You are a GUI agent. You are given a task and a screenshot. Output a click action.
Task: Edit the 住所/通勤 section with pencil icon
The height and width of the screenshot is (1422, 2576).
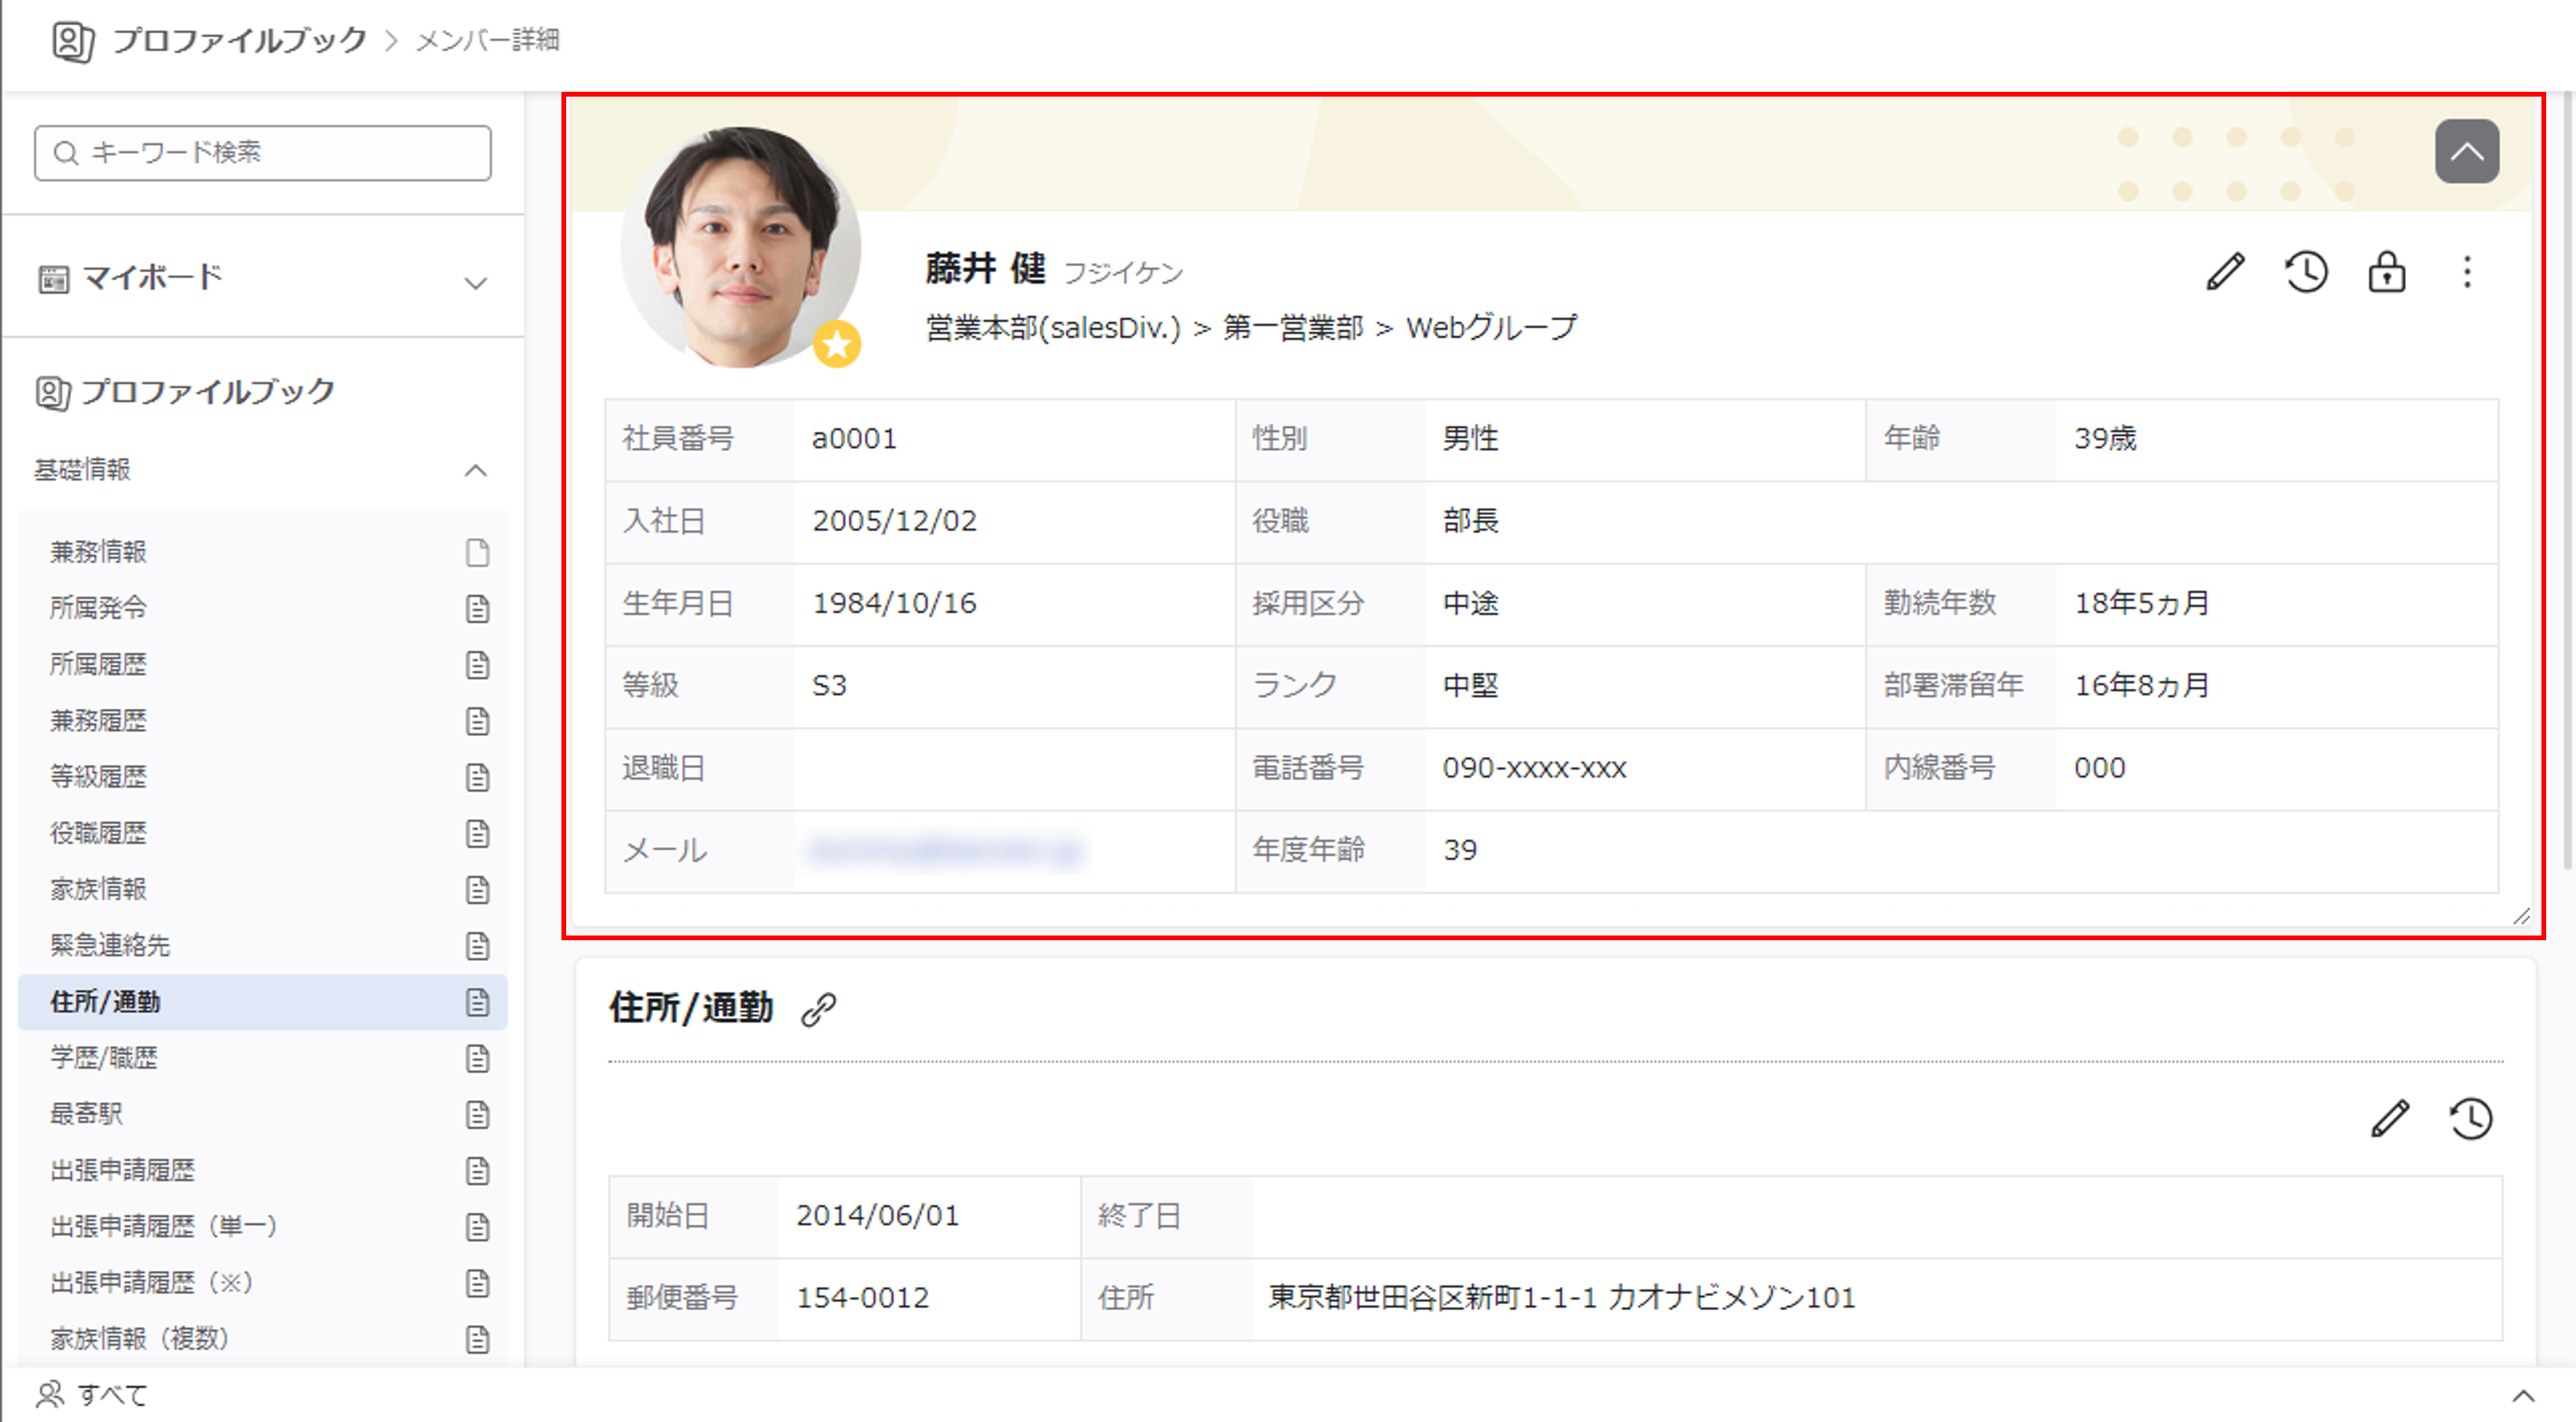pos(2390,1118)
